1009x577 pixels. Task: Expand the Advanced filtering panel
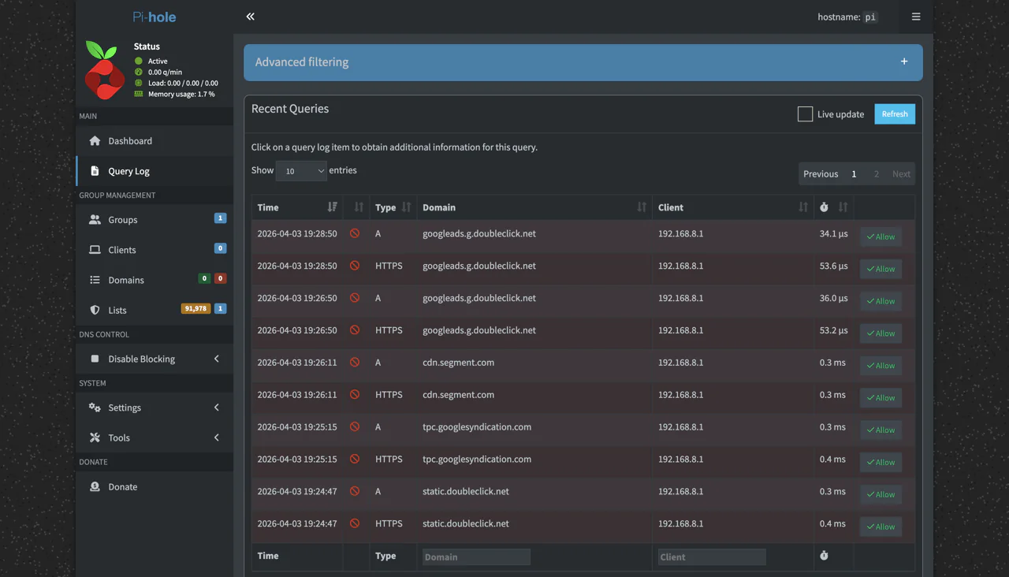point(583,62)
